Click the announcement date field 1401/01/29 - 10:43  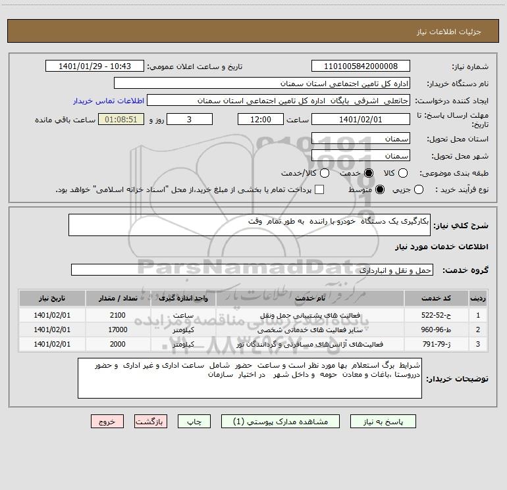(95, 66)
